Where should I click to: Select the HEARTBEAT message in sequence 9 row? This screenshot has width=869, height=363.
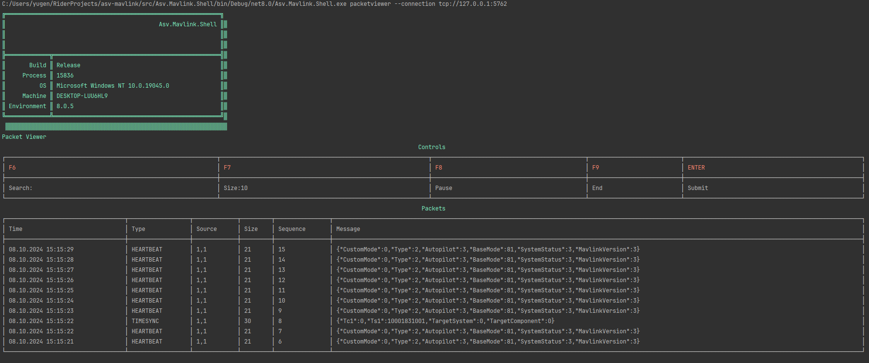tap(488, 311)
